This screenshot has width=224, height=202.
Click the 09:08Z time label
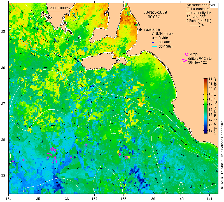pos(154,17)
